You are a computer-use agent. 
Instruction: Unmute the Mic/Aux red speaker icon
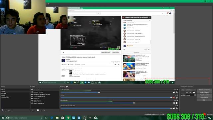(x=174, y=98)
